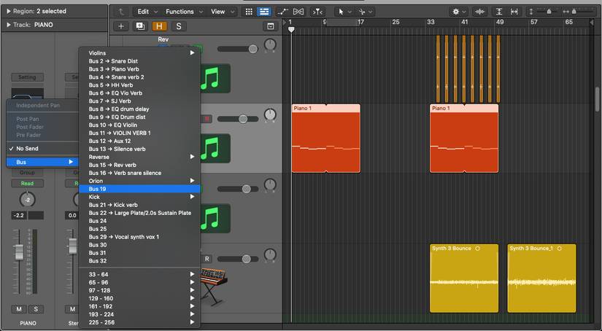602x331 pixels.
Task: Click the 0.0 gain value on stereo strip
Action: [72, 216]
